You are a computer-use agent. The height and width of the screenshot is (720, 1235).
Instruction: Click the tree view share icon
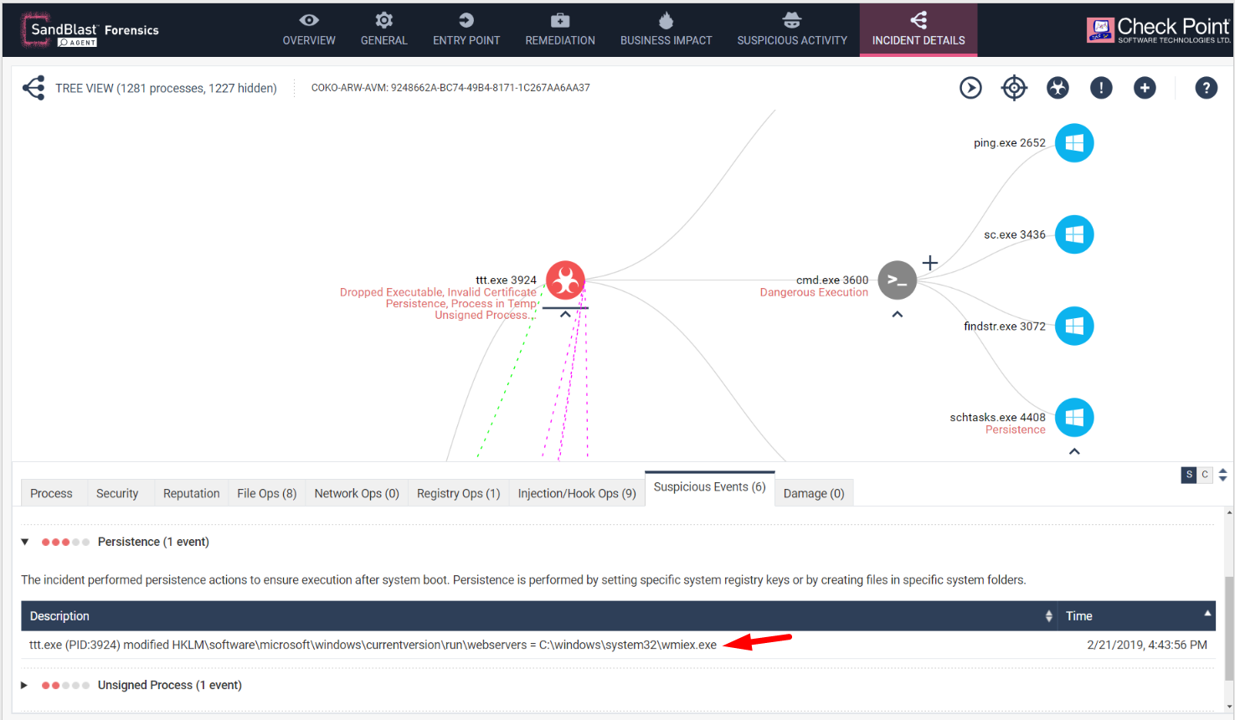pos(33,88)
